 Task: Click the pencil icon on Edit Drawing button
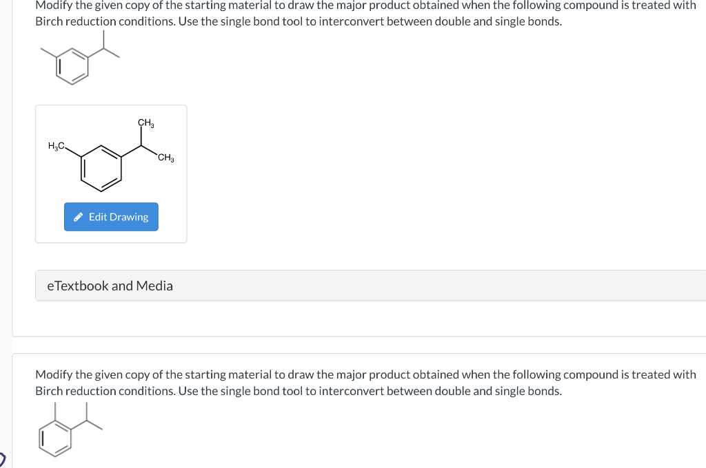click(77, 217)
